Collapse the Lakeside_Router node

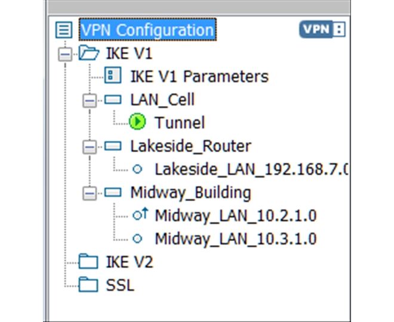click(x=90, y=147)
